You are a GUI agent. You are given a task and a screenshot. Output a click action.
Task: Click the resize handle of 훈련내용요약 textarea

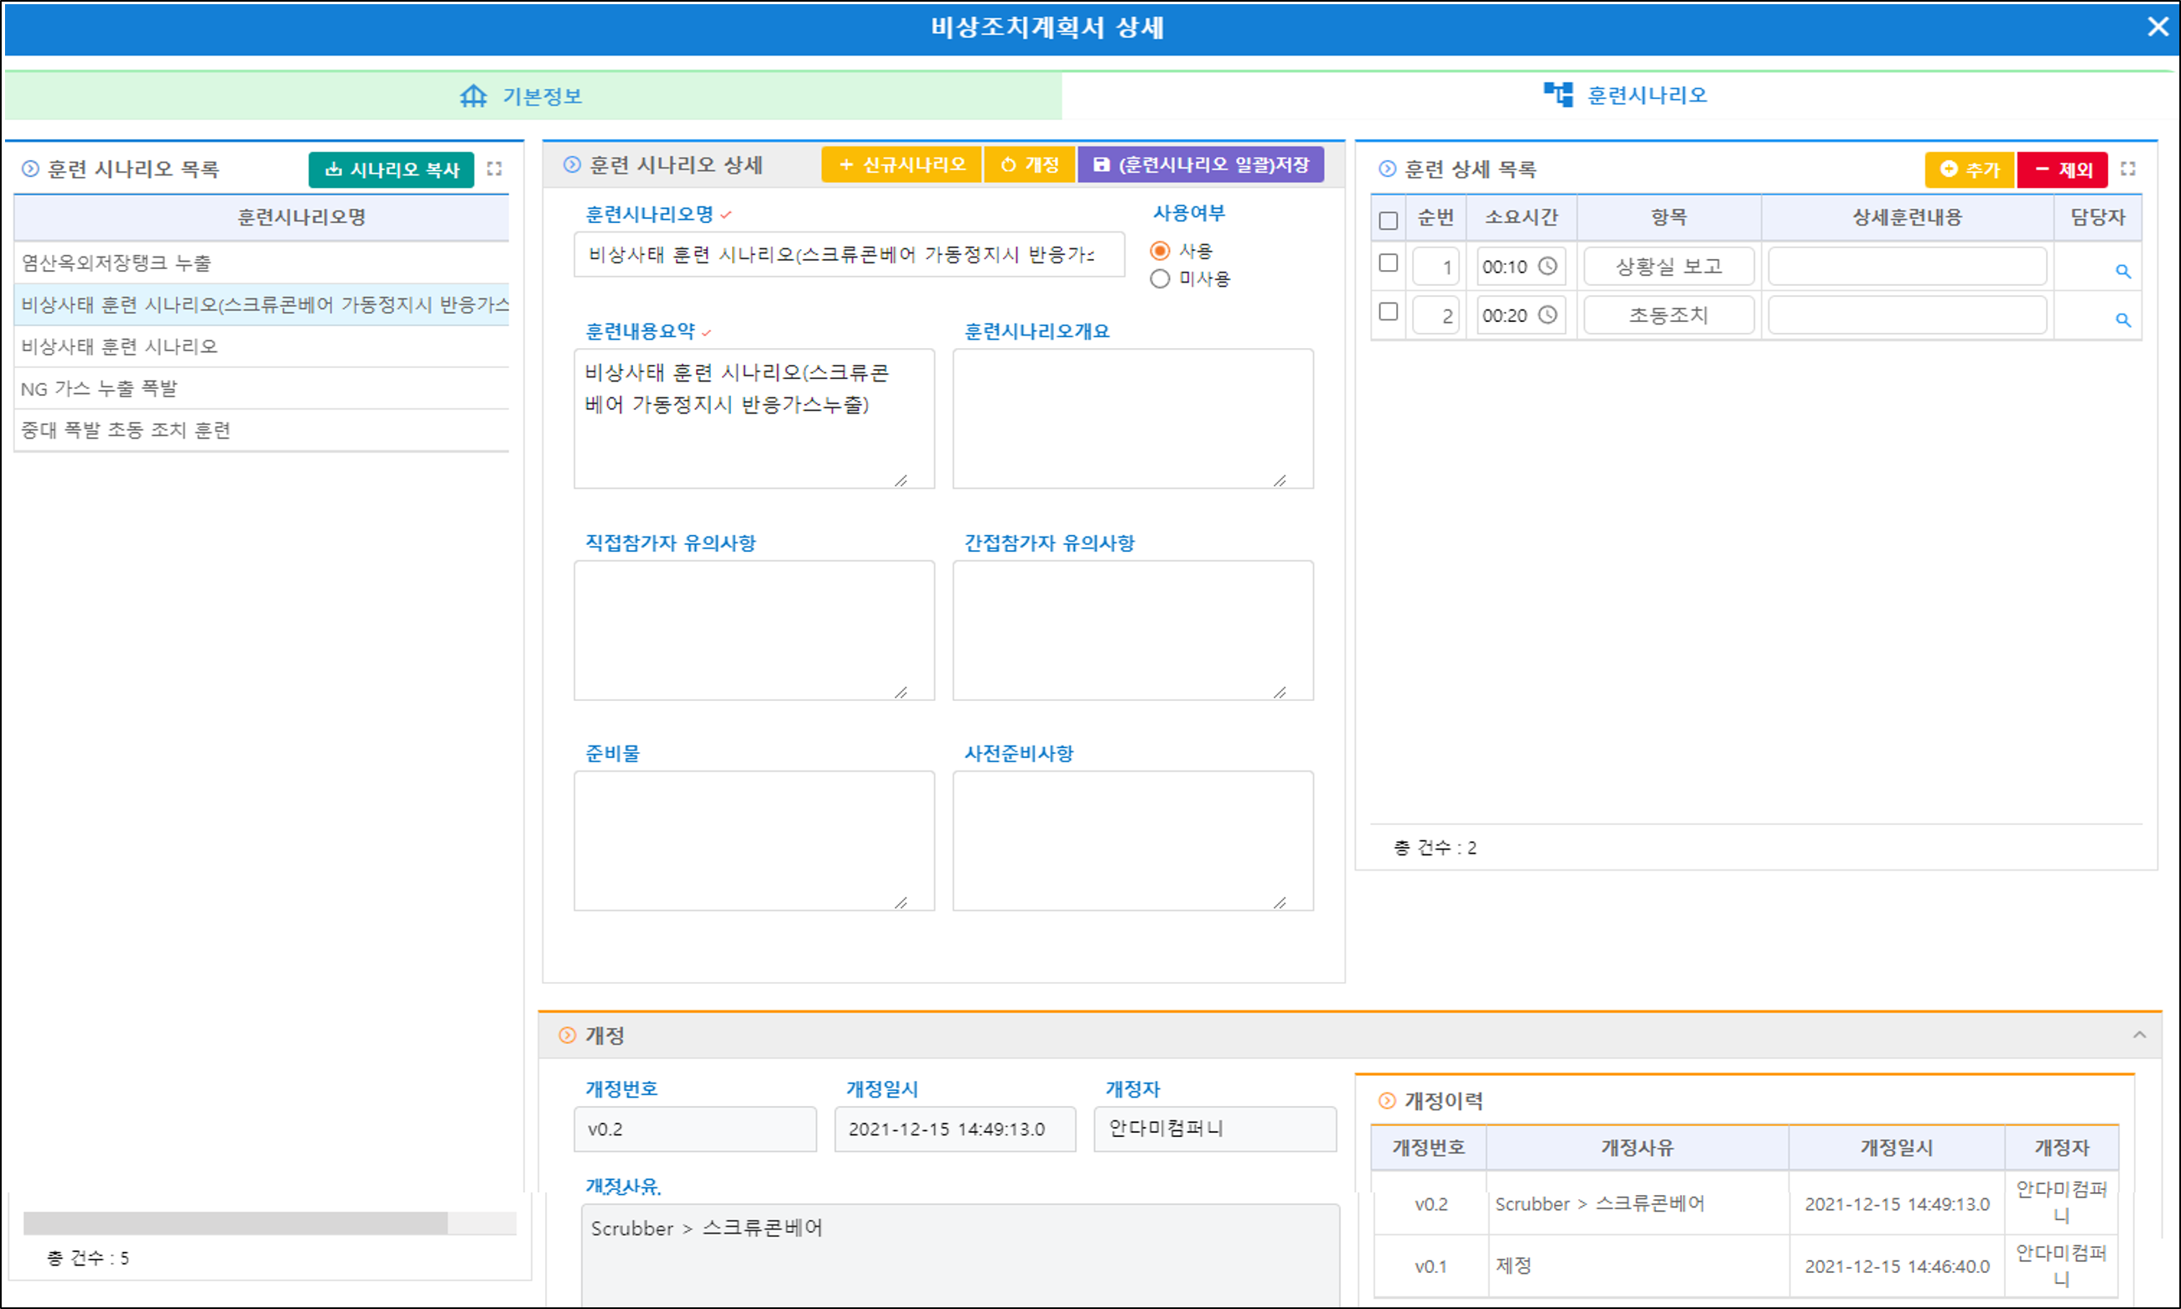pyautogui.click(x=901, y=480)
